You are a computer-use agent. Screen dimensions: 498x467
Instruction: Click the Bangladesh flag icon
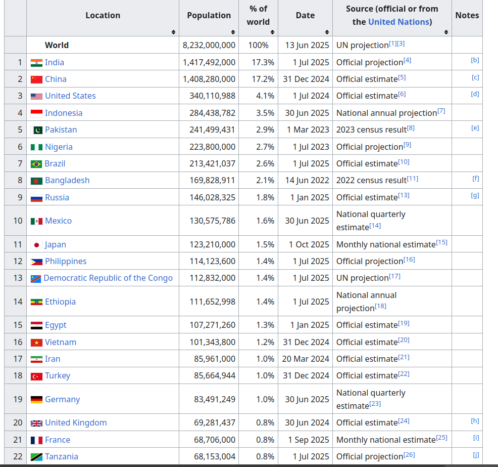pyautogui.click(x=36, y=181)
